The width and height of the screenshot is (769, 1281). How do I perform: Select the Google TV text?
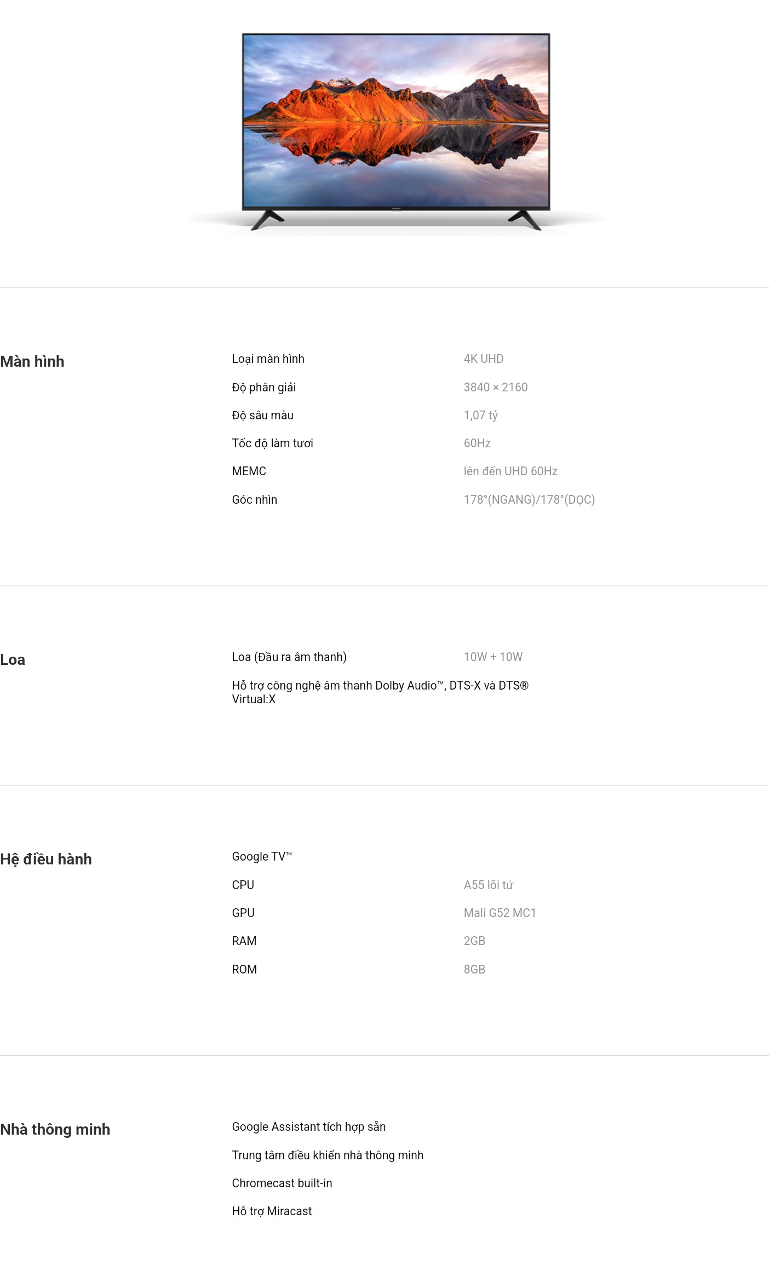(x=261, y=857)
